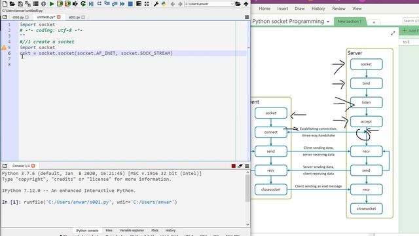The width and height of the screenshot is (419, 236).
Task: Open Preferences via the wrench icon
Action: coord(156,4)
